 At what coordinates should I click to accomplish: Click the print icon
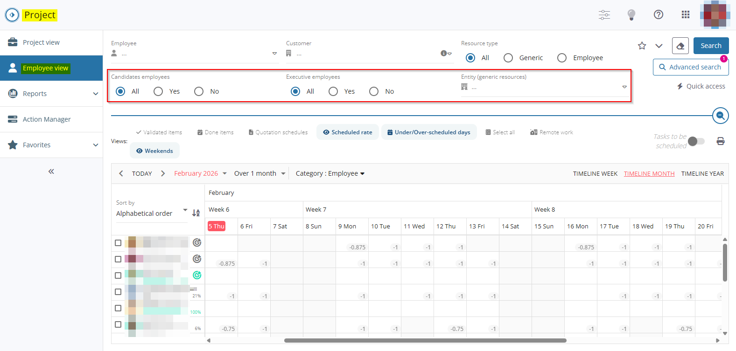[x=720, y=141]
